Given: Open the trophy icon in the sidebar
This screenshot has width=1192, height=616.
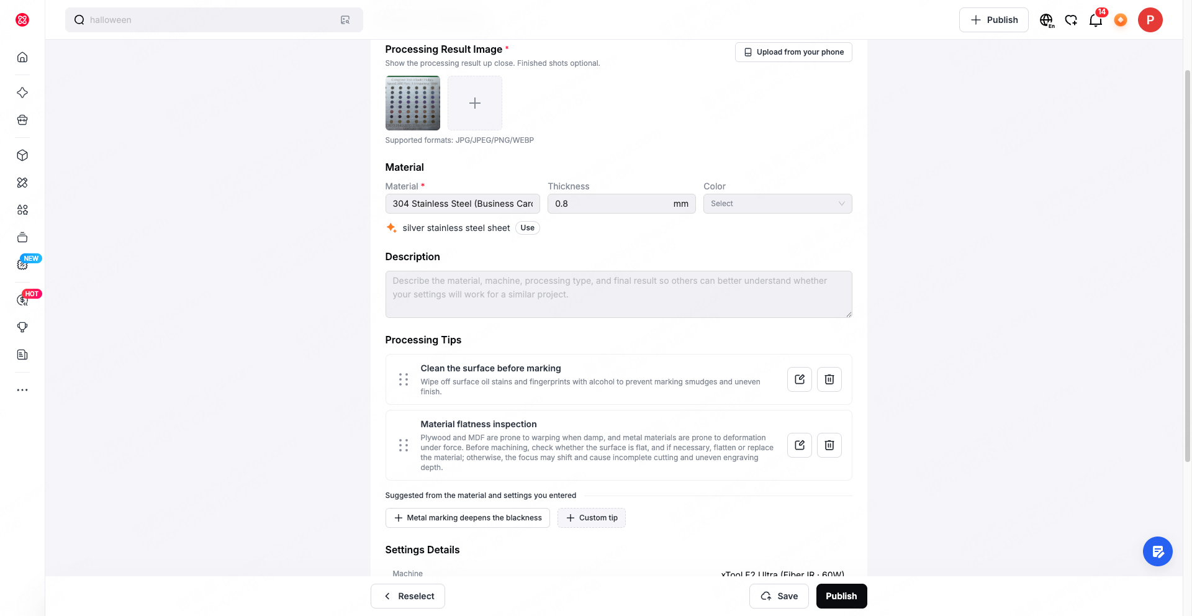Looking at the screenshot, I should tap(22, 327).
